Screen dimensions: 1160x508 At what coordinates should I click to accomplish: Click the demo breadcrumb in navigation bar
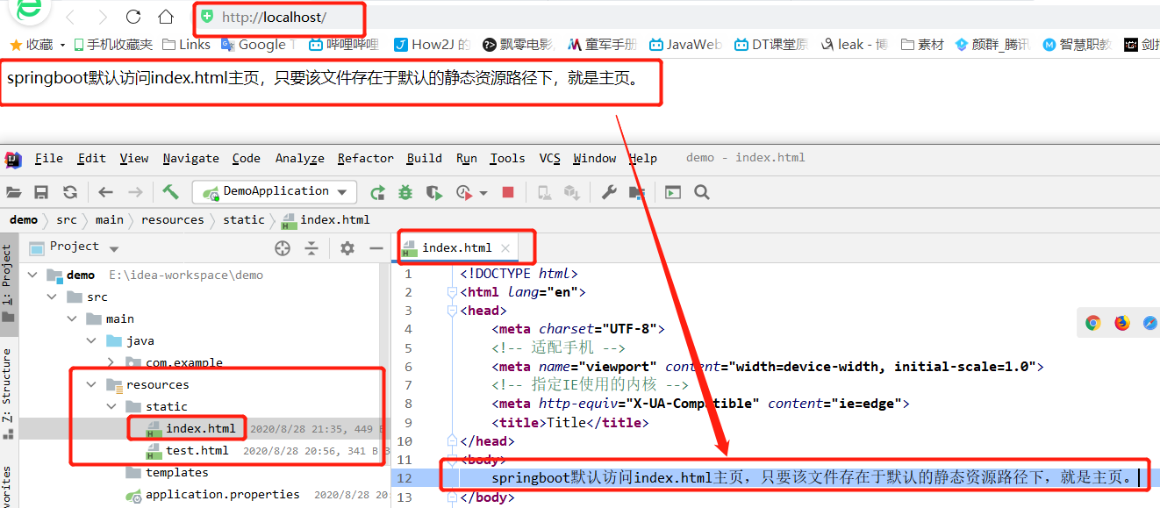coord(24,219)
